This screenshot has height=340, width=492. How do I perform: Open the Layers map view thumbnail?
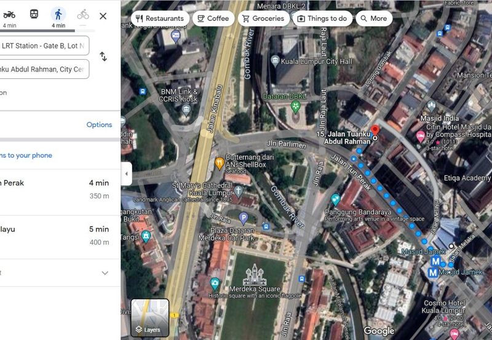point(149,318)
